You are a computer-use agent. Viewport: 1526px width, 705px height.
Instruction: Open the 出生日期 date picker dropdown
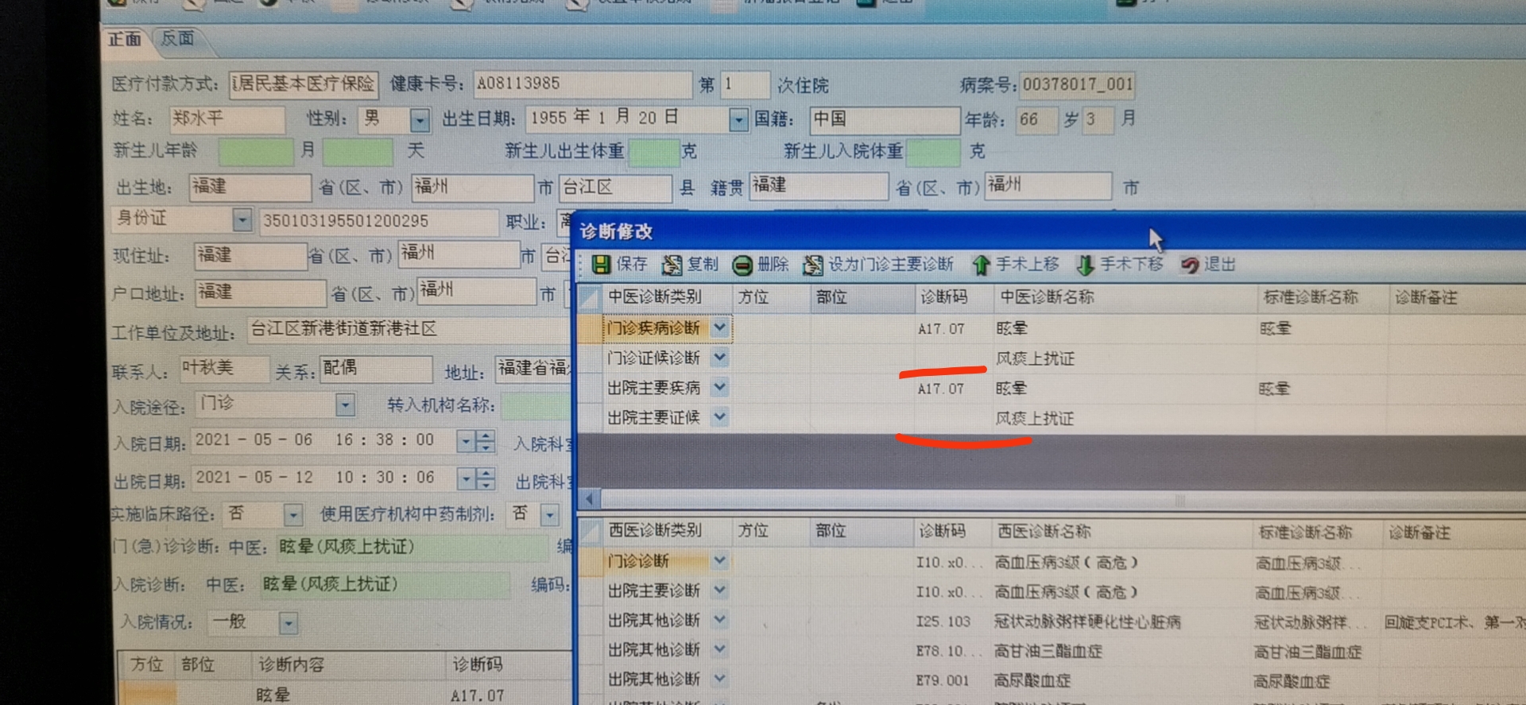[x=739, y=120]
